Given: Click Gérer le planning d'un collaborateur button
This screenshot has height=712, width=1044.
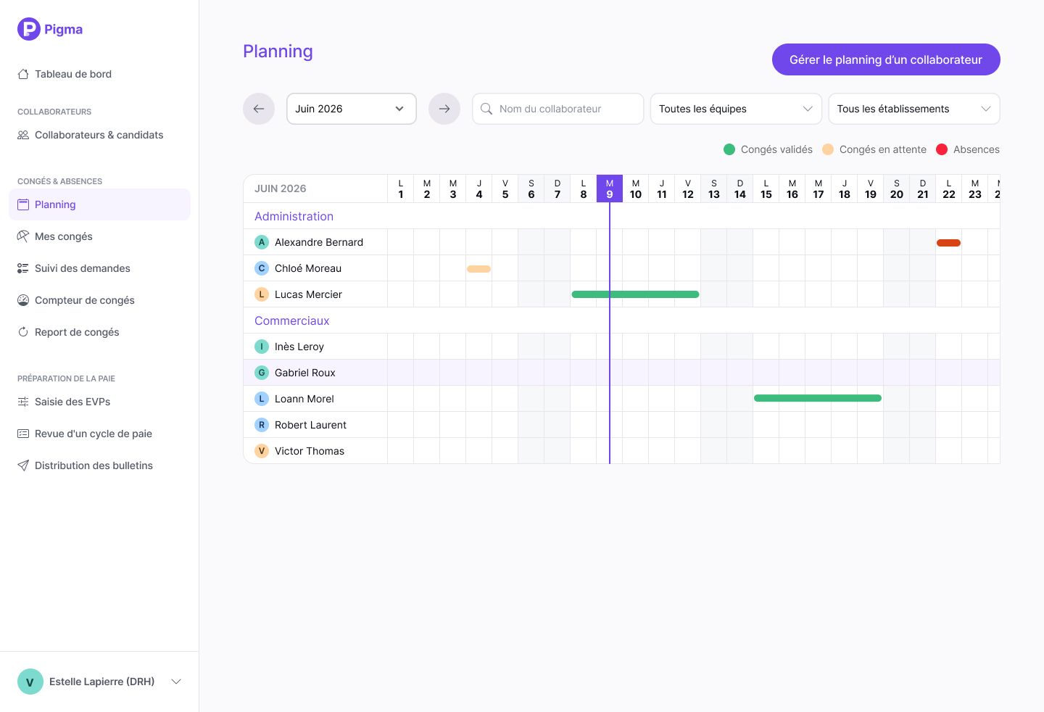Looking at the screenshot, I should [x=886, y=59].
